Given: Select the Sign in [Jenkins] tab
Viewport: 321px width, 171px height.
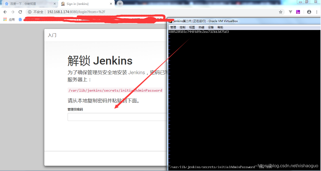Looking at the screenshot, I should pyautogui.click(x=87, y=4).
